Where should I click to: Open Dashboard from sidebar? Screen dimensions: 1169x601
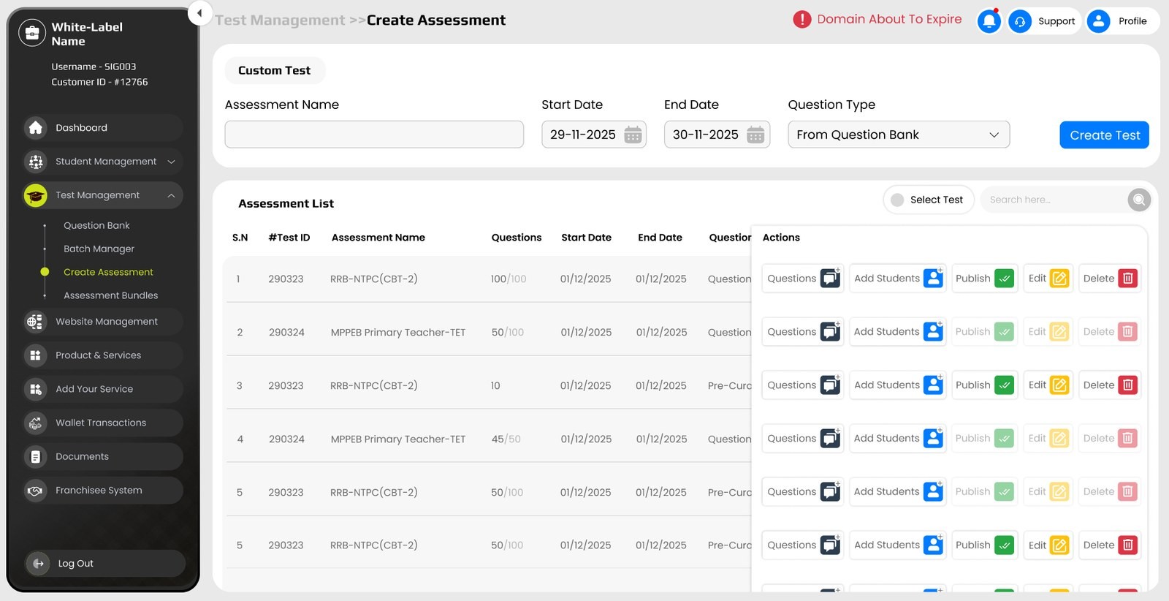point(102,128)
